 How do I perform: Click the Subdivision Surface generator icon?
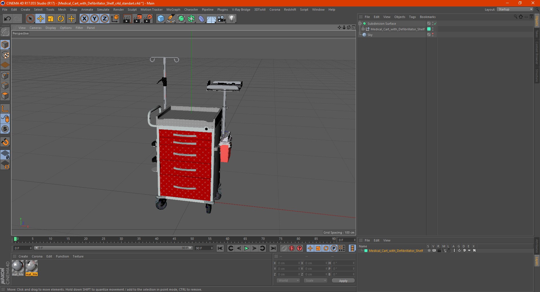181,19
